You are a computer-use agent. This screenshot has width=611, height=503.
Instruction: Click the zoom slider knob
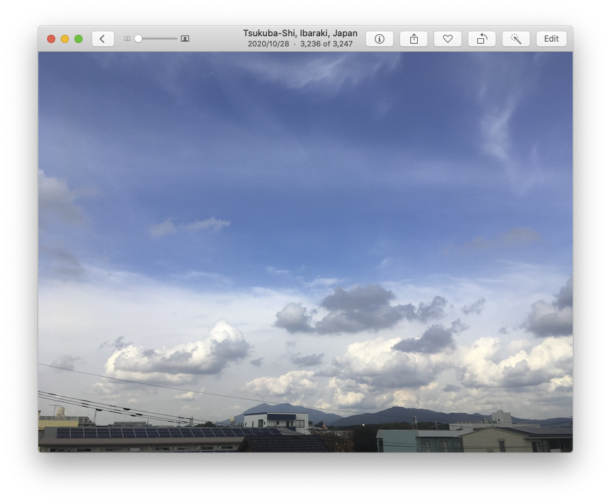138,39
